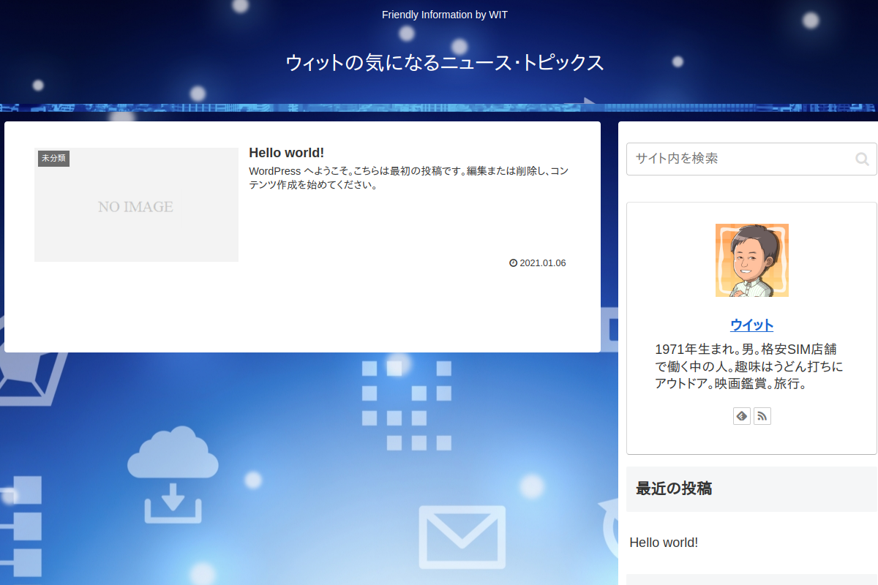Follow the ウイット author profile link
This screenshot has height=585, width=878.
751,325
